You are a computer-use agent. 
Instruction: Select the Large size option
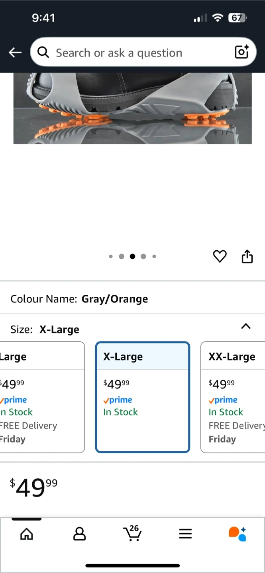pyautogui.click(x=42, y=397)
